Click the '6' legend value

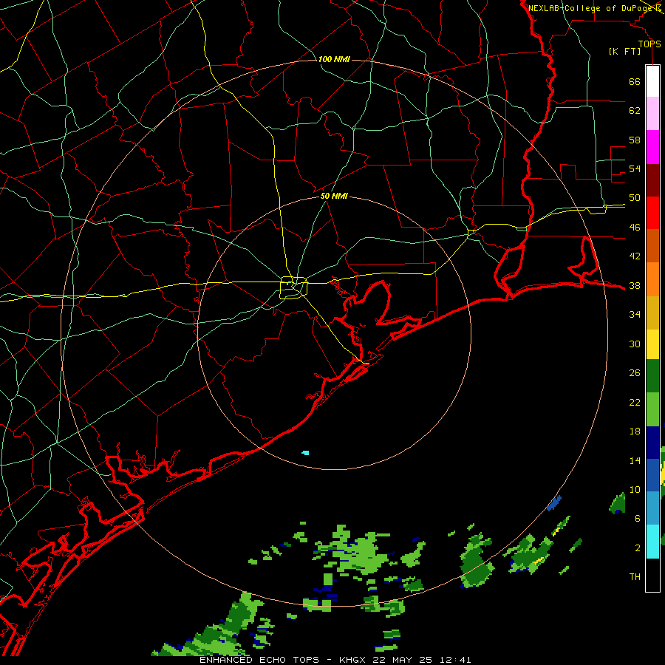pos(637,519)
